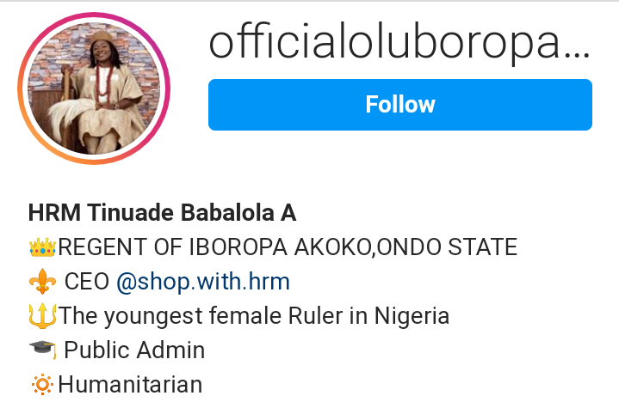
Task: Click the word Nigeria in the bio
Action: pos(412,316)
